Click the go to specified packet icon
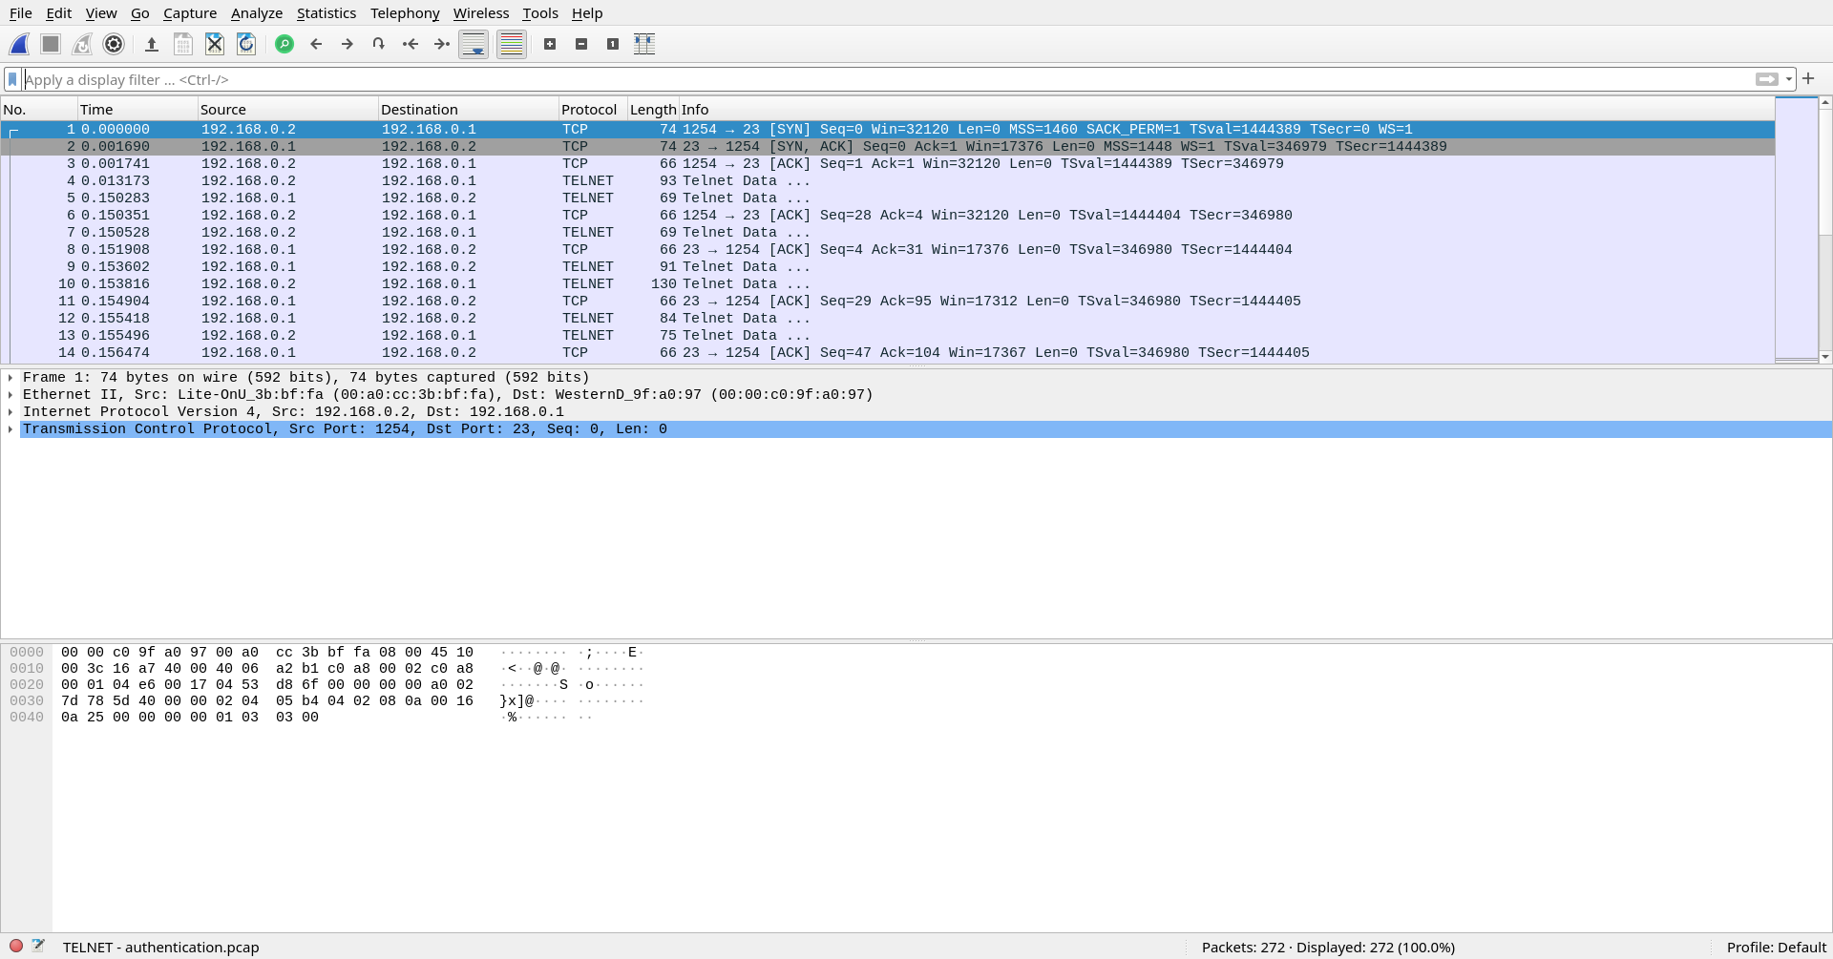Image resolution: width=1833 pixels, height=959 pixels. tap(379, 44)
